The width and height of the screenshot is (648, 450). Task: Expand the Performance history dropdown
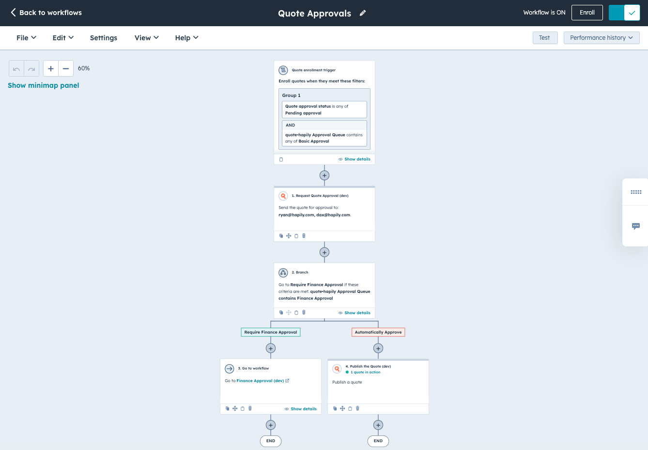click(602, 37)
